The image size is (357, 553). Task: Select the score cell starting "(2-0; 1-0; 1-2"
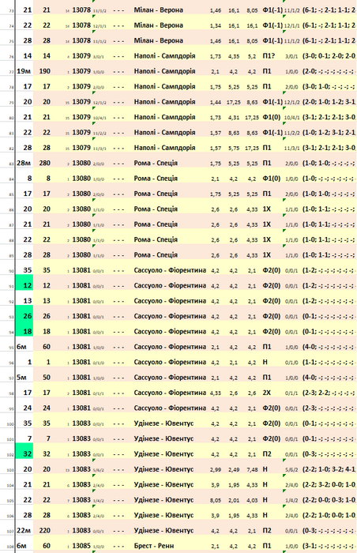329,102
